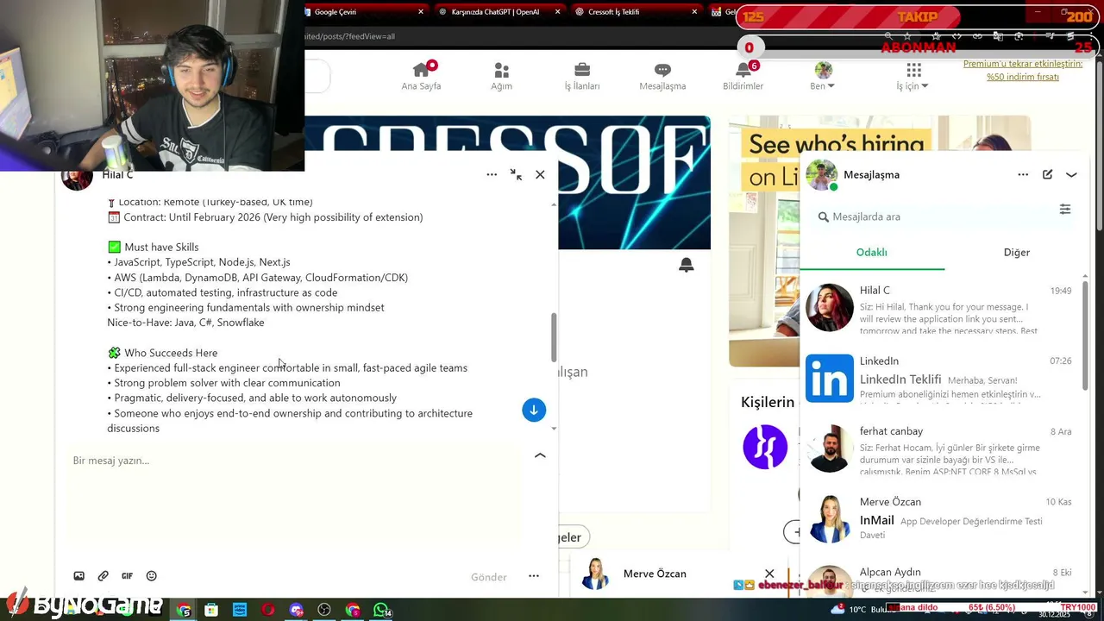
Task: Expand the İş için apps menu
Action: (913, 76)
